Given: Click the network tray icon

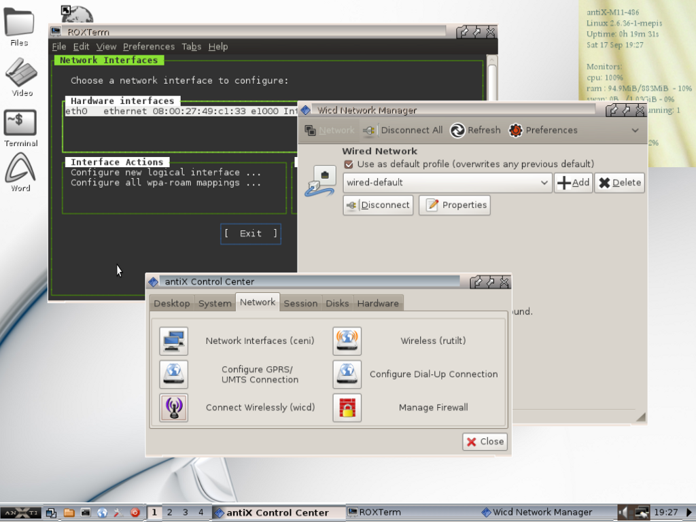Looking at the screenshot, I should [642, 512].
